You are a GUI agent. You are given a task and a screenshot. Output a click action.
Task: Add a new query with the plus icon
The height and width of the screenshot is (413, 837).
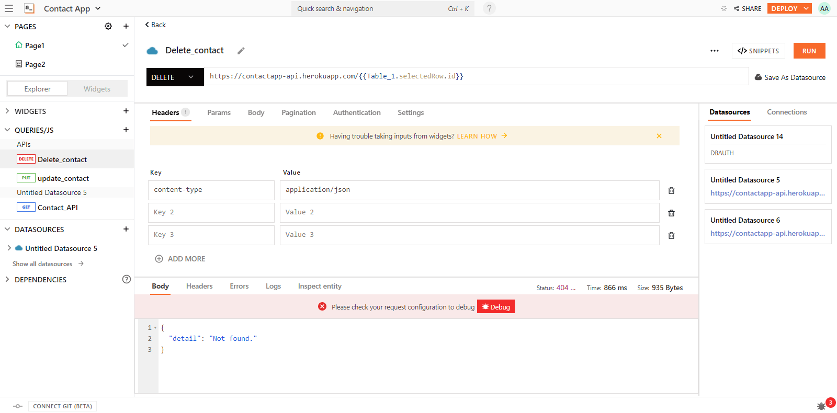point(126,130)
